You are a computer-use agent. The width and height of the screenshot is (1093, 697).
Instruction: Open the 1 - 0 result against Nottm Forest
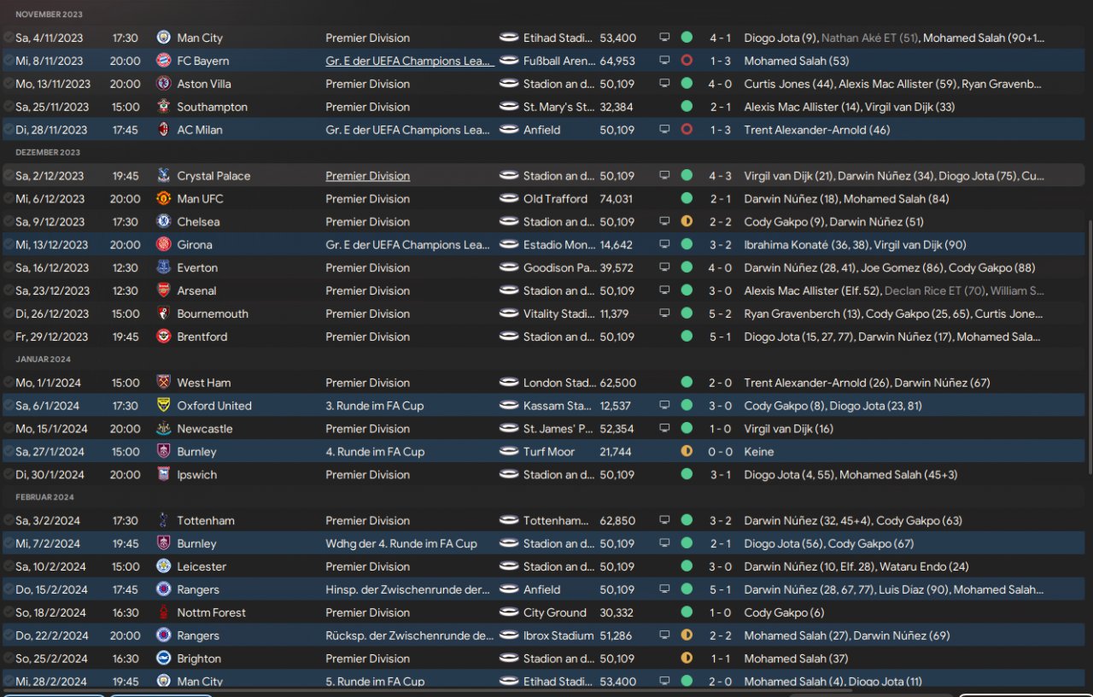pos(719,612)
